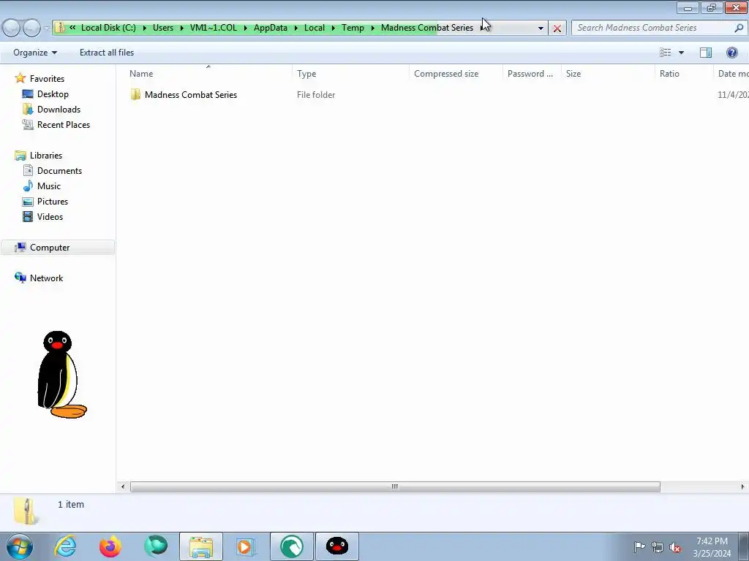Open Windows Explorer taskbar button

pyautogui.click(x=201, y=546)
